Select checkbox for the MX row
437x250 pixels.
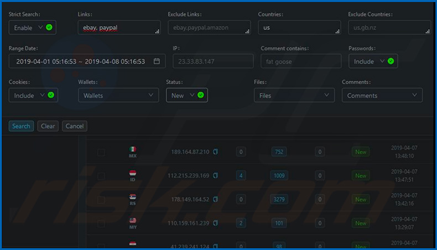[101, 153]
